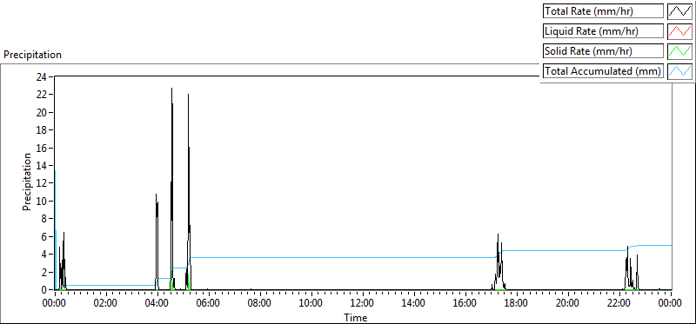Click the 18:00 tick label on time axis
Image resolution: width=696 pixels, height=324 pixels.
tap(516, 304)
